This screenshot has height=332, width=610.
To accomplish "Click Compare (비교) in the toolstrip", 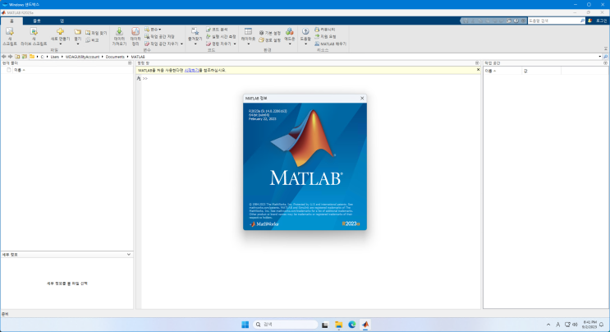I will (x=92, y=40).
